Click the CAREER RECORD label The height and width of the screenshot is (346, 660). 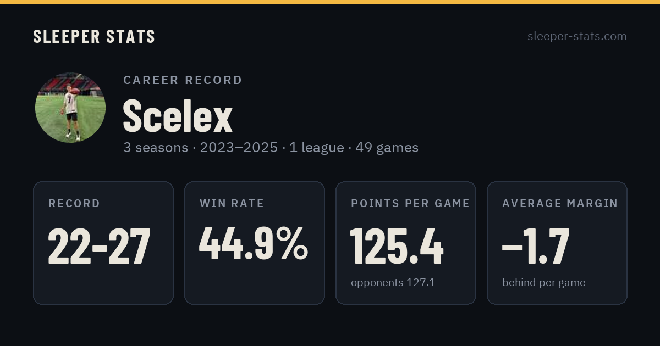183,80
